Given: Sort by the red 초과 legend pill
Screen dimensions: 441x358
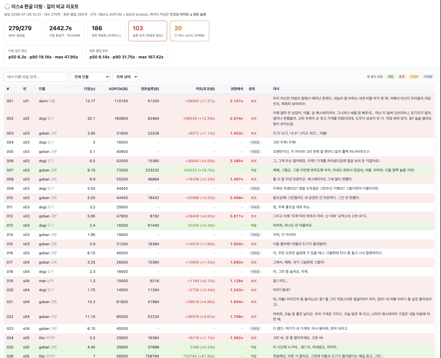Looking at the screenshot, I should tap(402, 77).
